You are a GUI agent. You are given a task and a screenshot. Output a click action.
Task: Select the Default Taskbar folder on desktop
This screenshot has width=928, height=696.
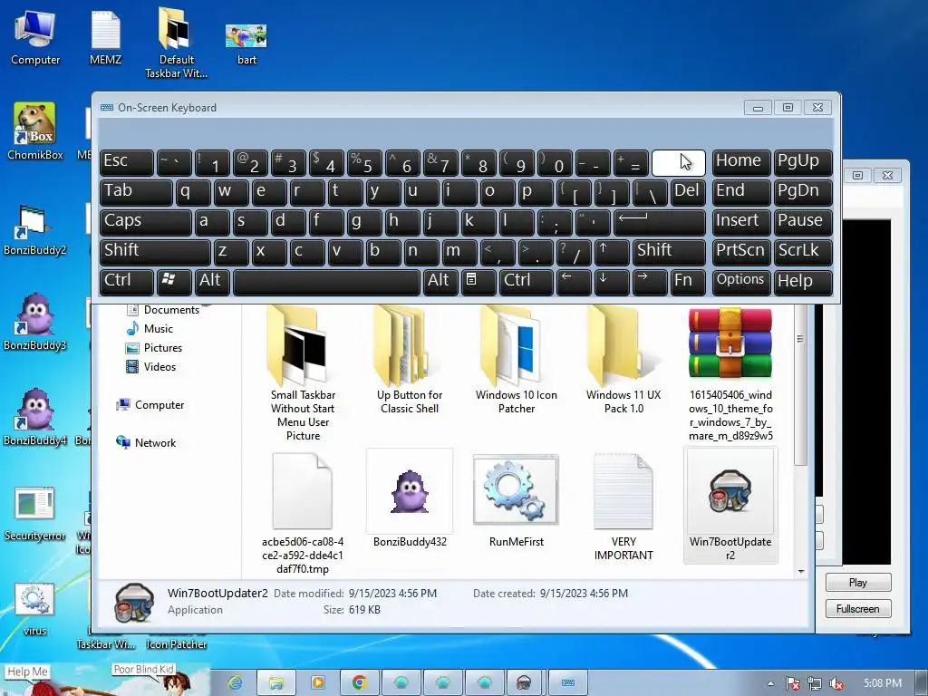pos(176,43)
